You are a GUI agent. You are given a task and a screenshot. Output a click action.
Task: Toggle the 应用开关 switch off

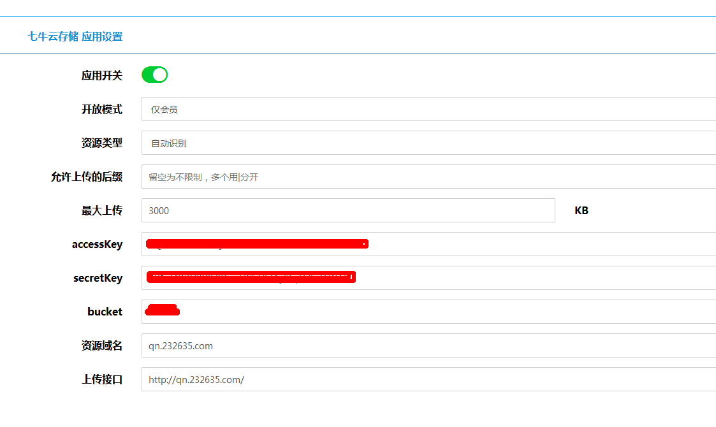click(x=155, y=75)
